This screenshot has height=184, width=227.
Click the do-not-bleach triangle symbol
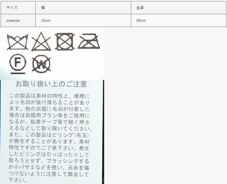click(41, 42)
